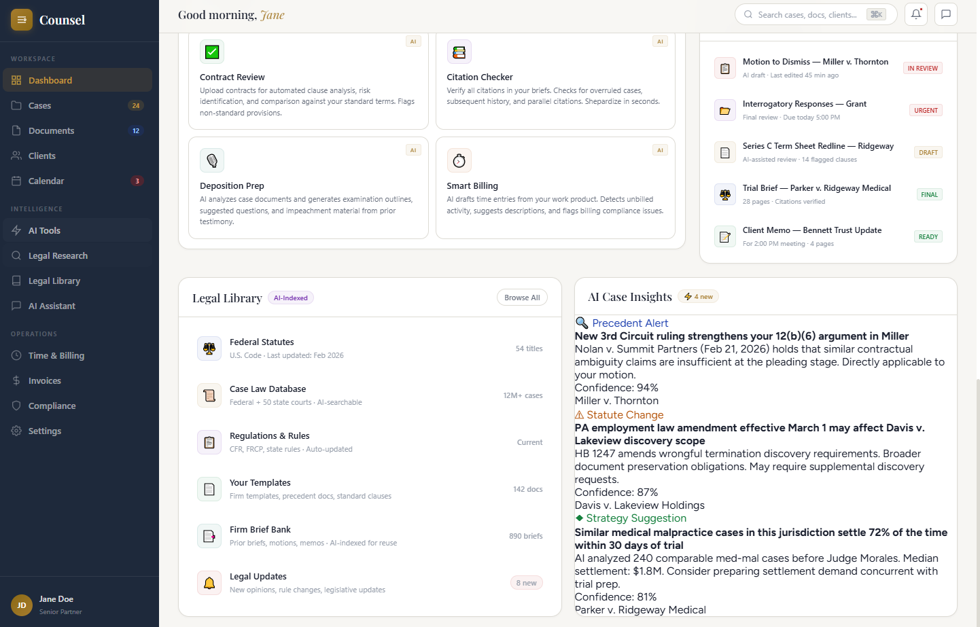This screenshot has height=627, width=980.
Task: Click the IN REVIEW status tag
Action: tap(923, 68)
